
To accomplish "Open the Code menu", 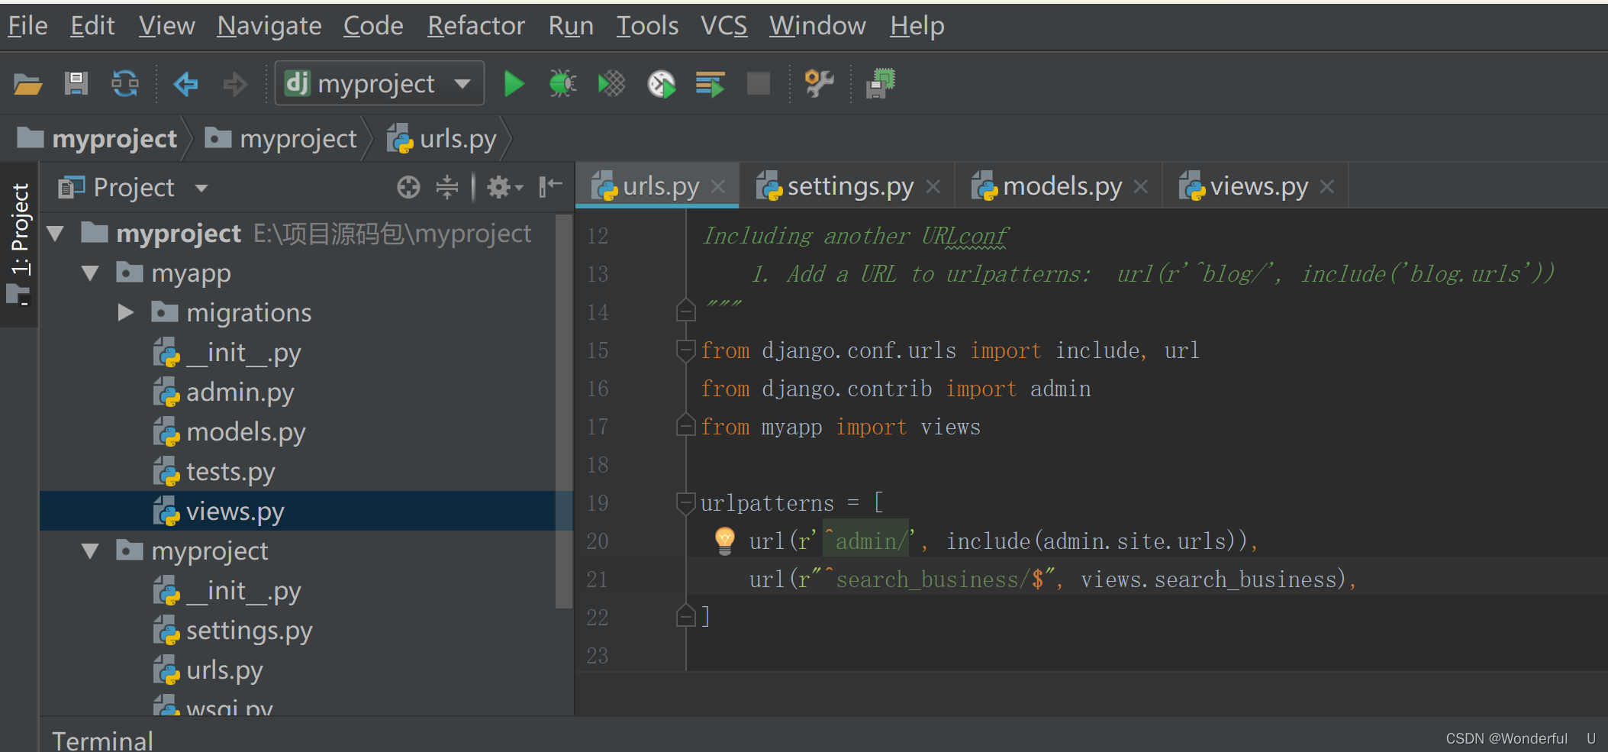I will pos(373,26).
